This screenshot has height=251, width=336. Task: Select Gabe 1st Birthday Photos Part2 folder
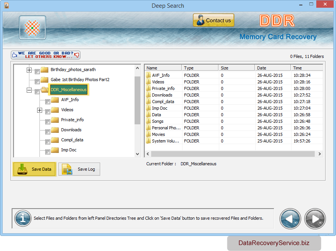(80, 80)
